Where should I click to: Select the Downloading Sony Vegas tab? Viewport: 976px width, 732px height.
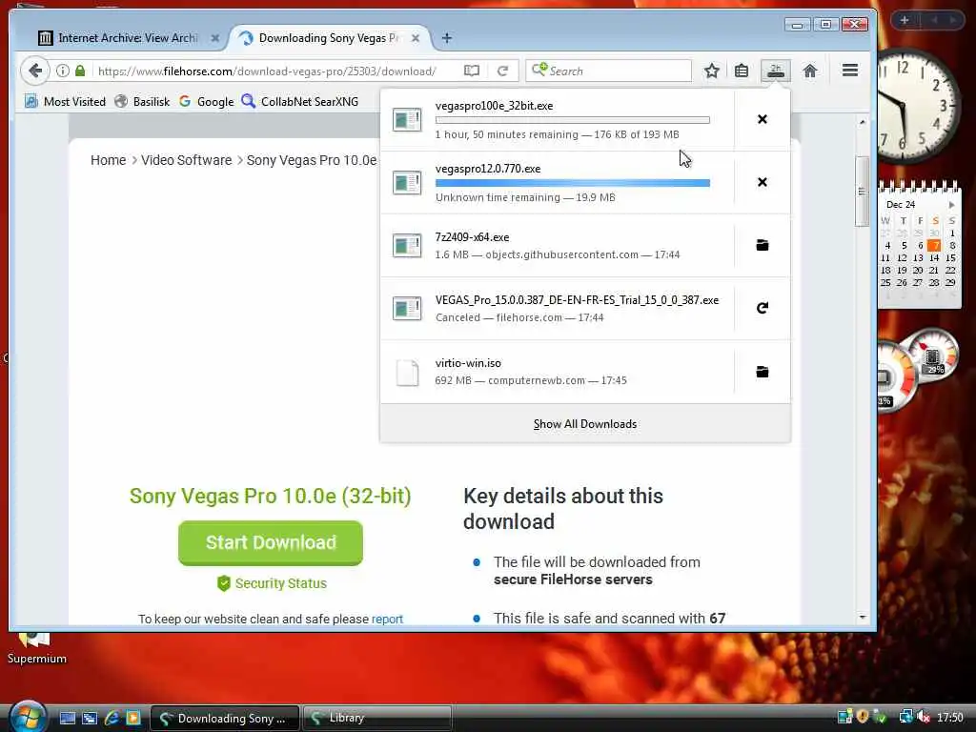tap(329, 38)
